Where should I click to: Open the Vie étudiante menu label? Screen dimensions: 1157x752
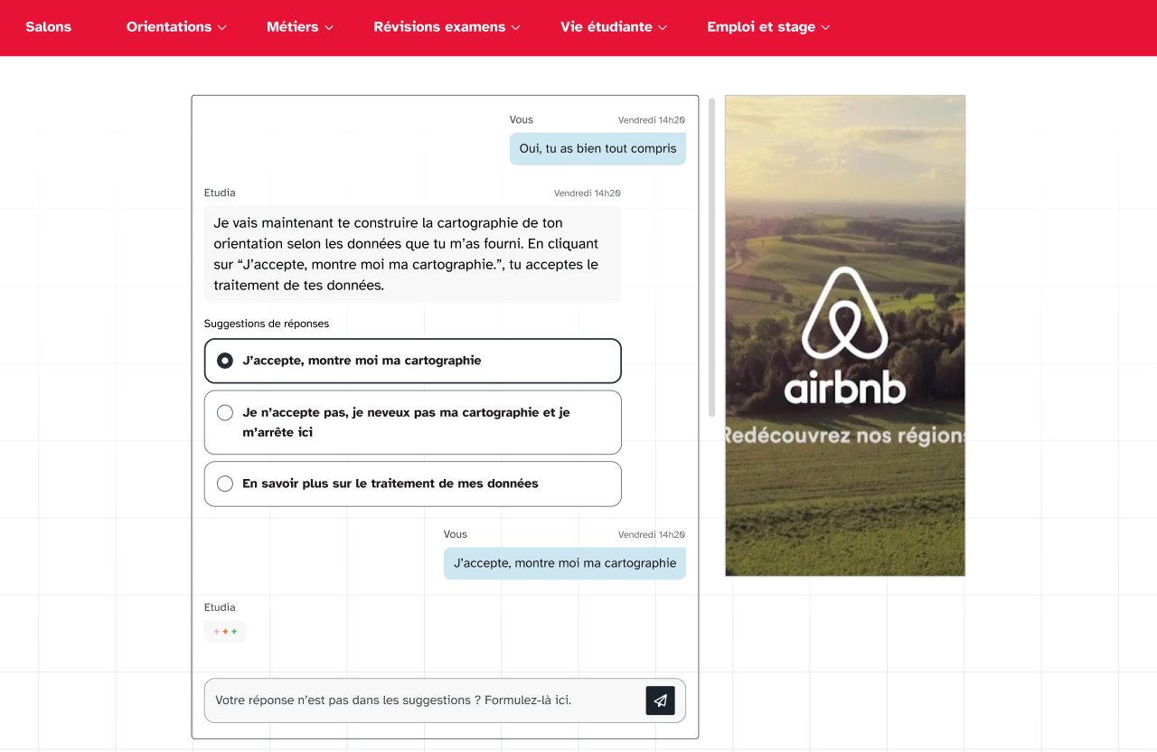pos(606,27)
